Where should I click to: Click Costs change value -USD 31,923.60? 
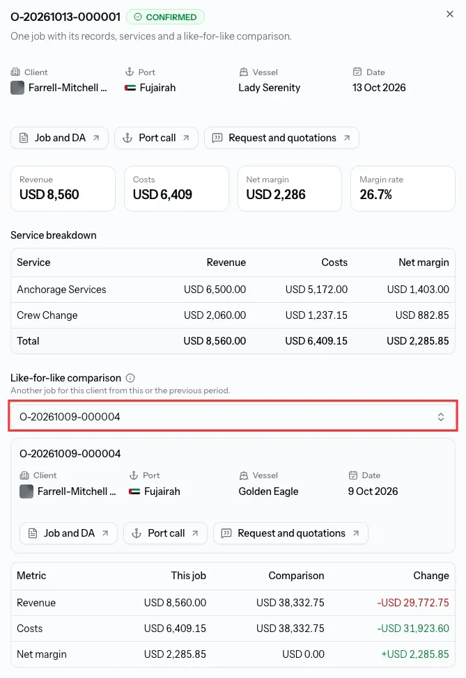[x=413, y=629]
